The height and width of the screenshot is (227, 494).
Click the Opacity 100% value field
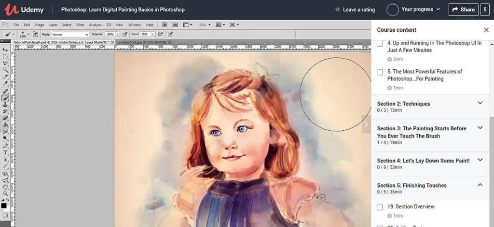click(110, 34)
